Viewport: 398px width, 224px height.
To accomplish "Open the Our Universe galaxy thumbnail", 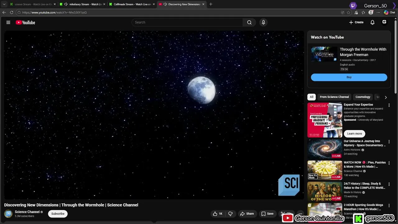I will (x=325, y=149).
